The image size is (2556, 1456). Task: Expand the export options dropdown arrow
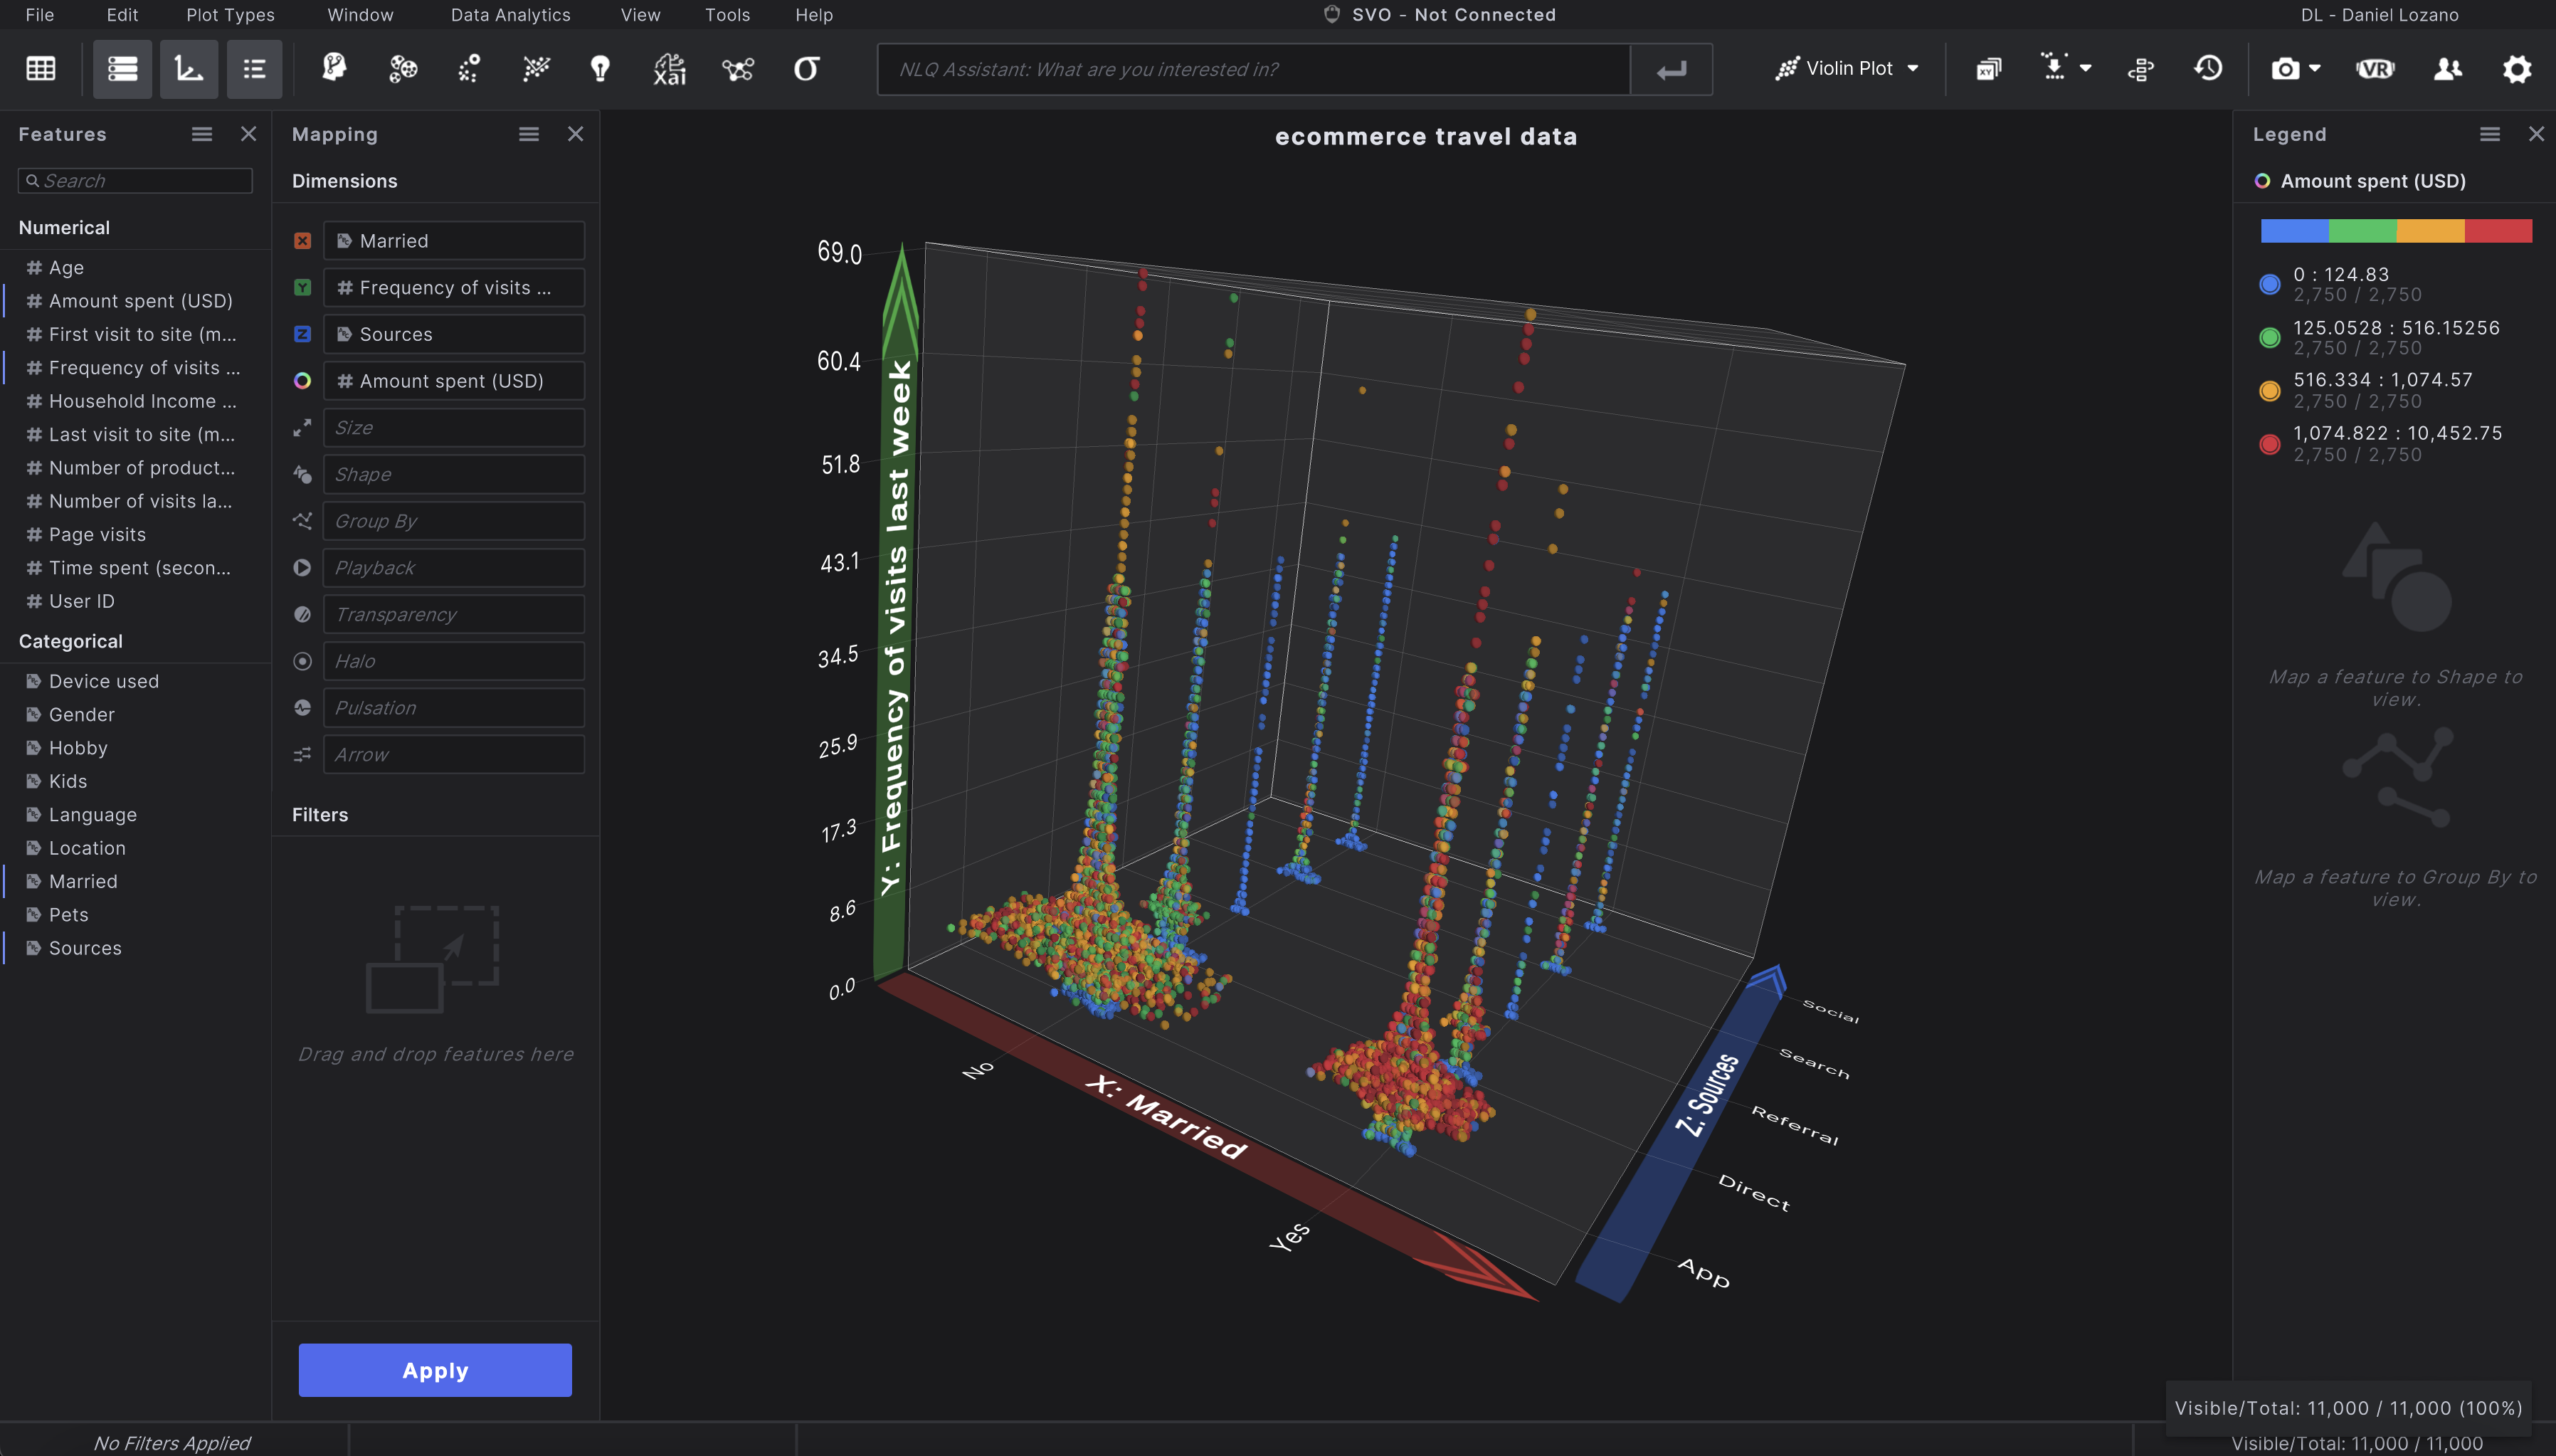pyautogui.click(x=2086, y=69)
